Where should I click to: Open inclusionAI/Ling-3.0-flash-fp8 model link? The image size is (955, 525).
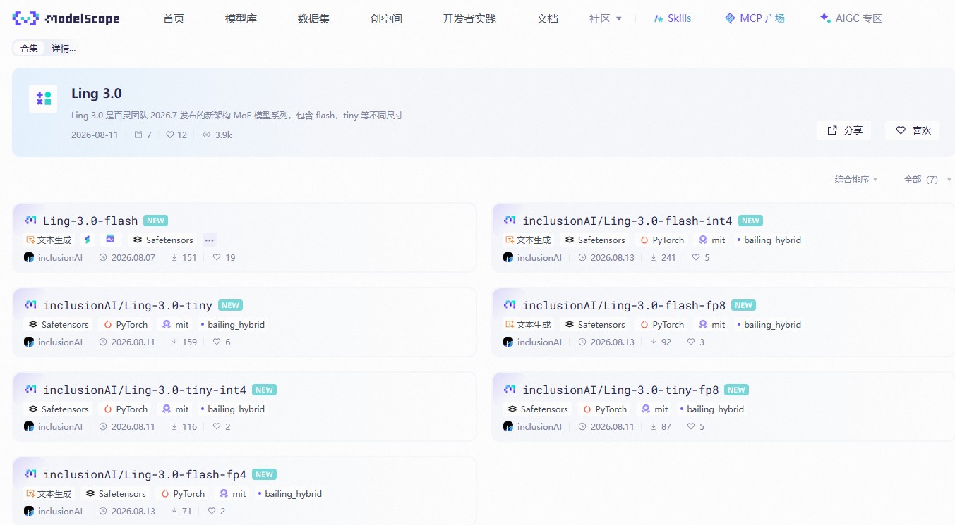pyautogui.click(x=624, y=305)
